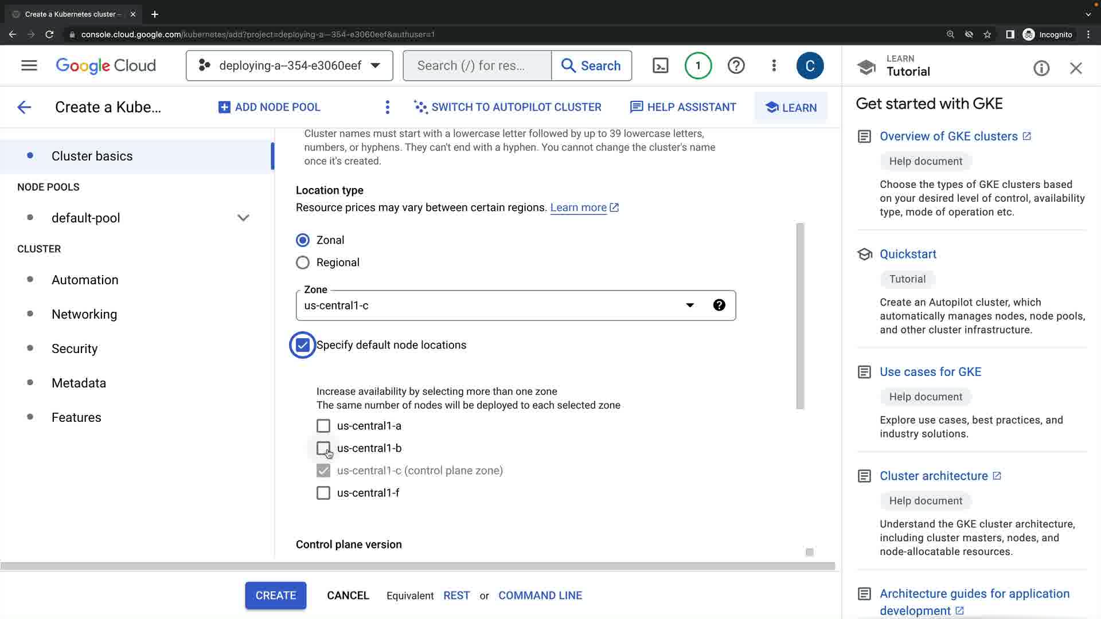The image size is (1101, 619).
Task: Click the Zone field help icon
Action: coord(719,305)
